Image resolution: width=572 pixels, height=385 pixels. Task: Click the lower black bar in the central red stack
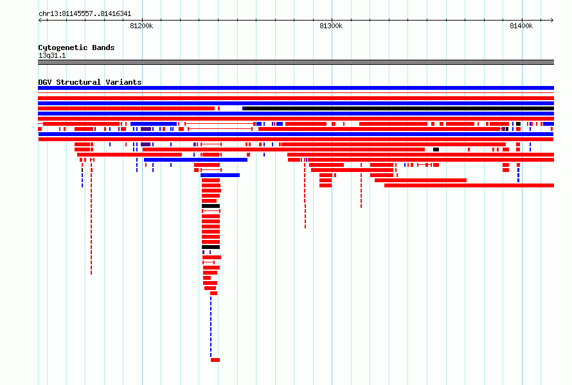tap(211, 247)
